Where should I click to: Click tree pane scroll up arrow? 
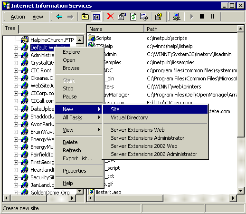pos(80,40)
